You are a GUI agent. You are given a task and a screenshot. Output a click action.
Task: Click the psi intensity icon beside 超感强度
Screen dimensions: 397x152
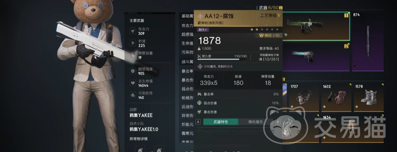[x=133, y=71]
